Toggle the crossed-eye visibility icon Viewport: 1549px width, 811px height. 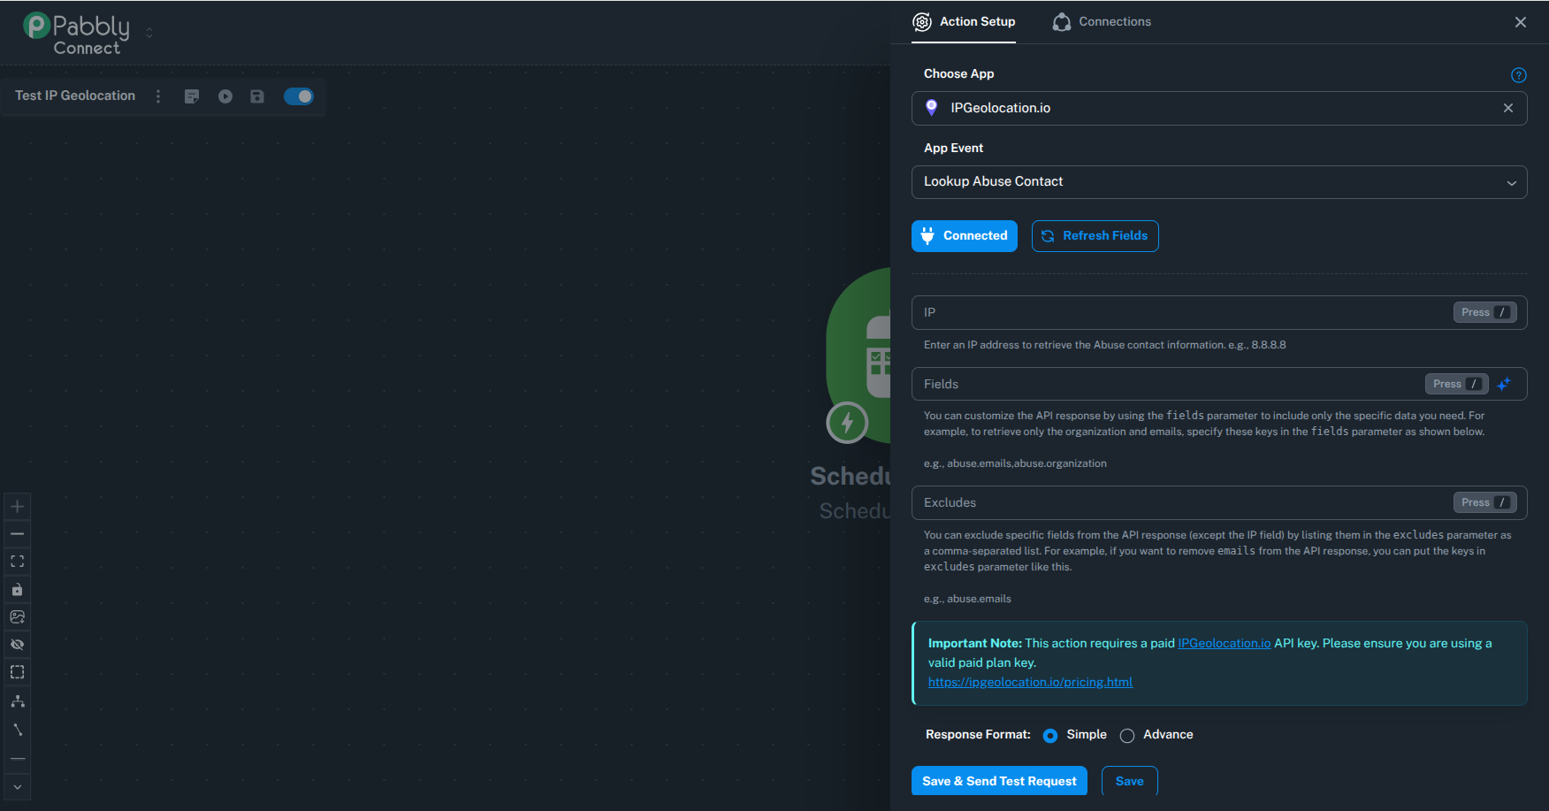17,645
